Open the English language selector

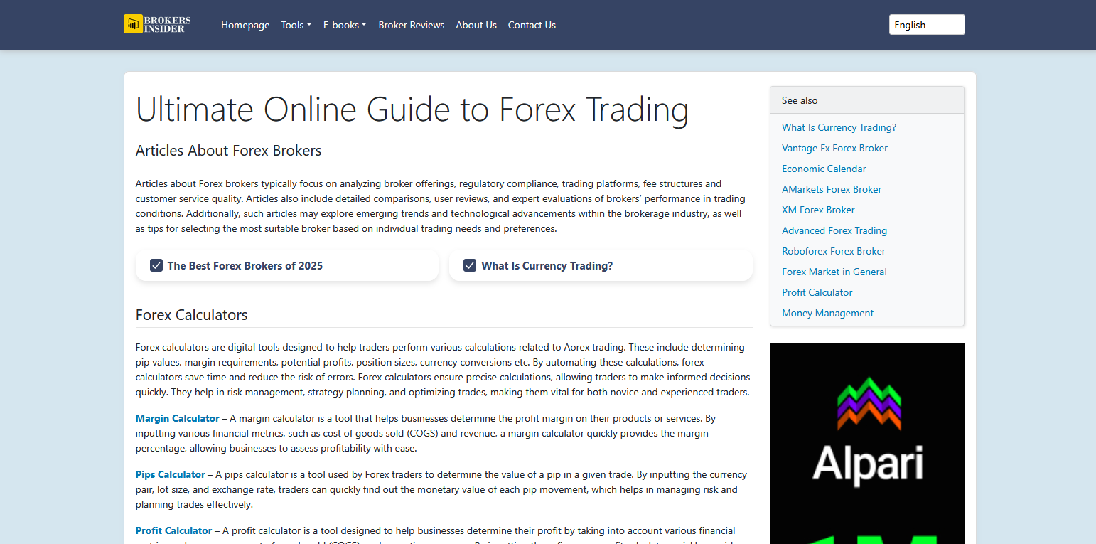tap(927, 25)
